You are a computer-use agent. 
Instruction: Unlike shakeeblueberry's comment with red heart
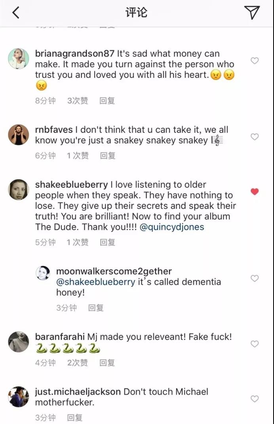255,192
